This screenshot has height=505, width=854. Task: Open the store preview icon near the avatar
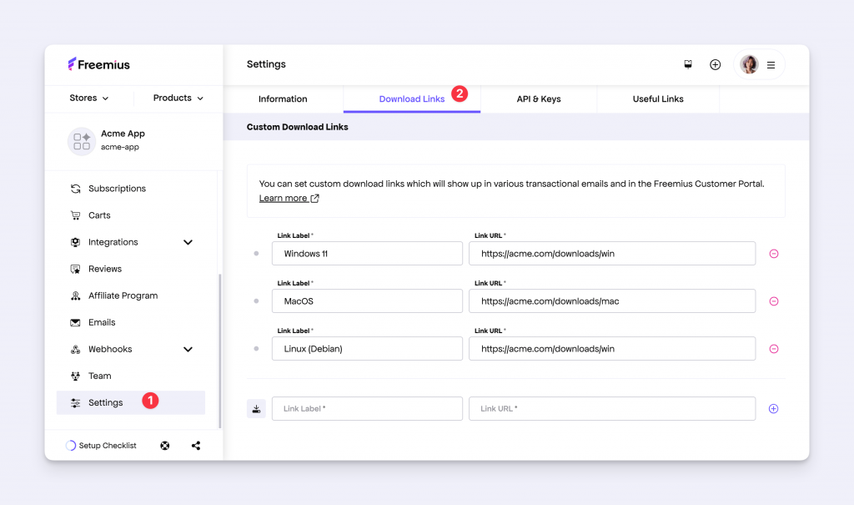coord(687,64)
